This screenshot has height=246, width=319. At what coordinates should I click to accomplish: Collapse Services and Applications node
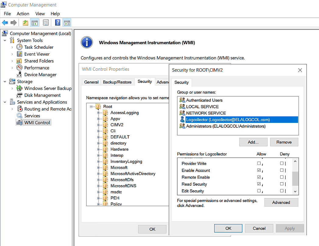5,102
